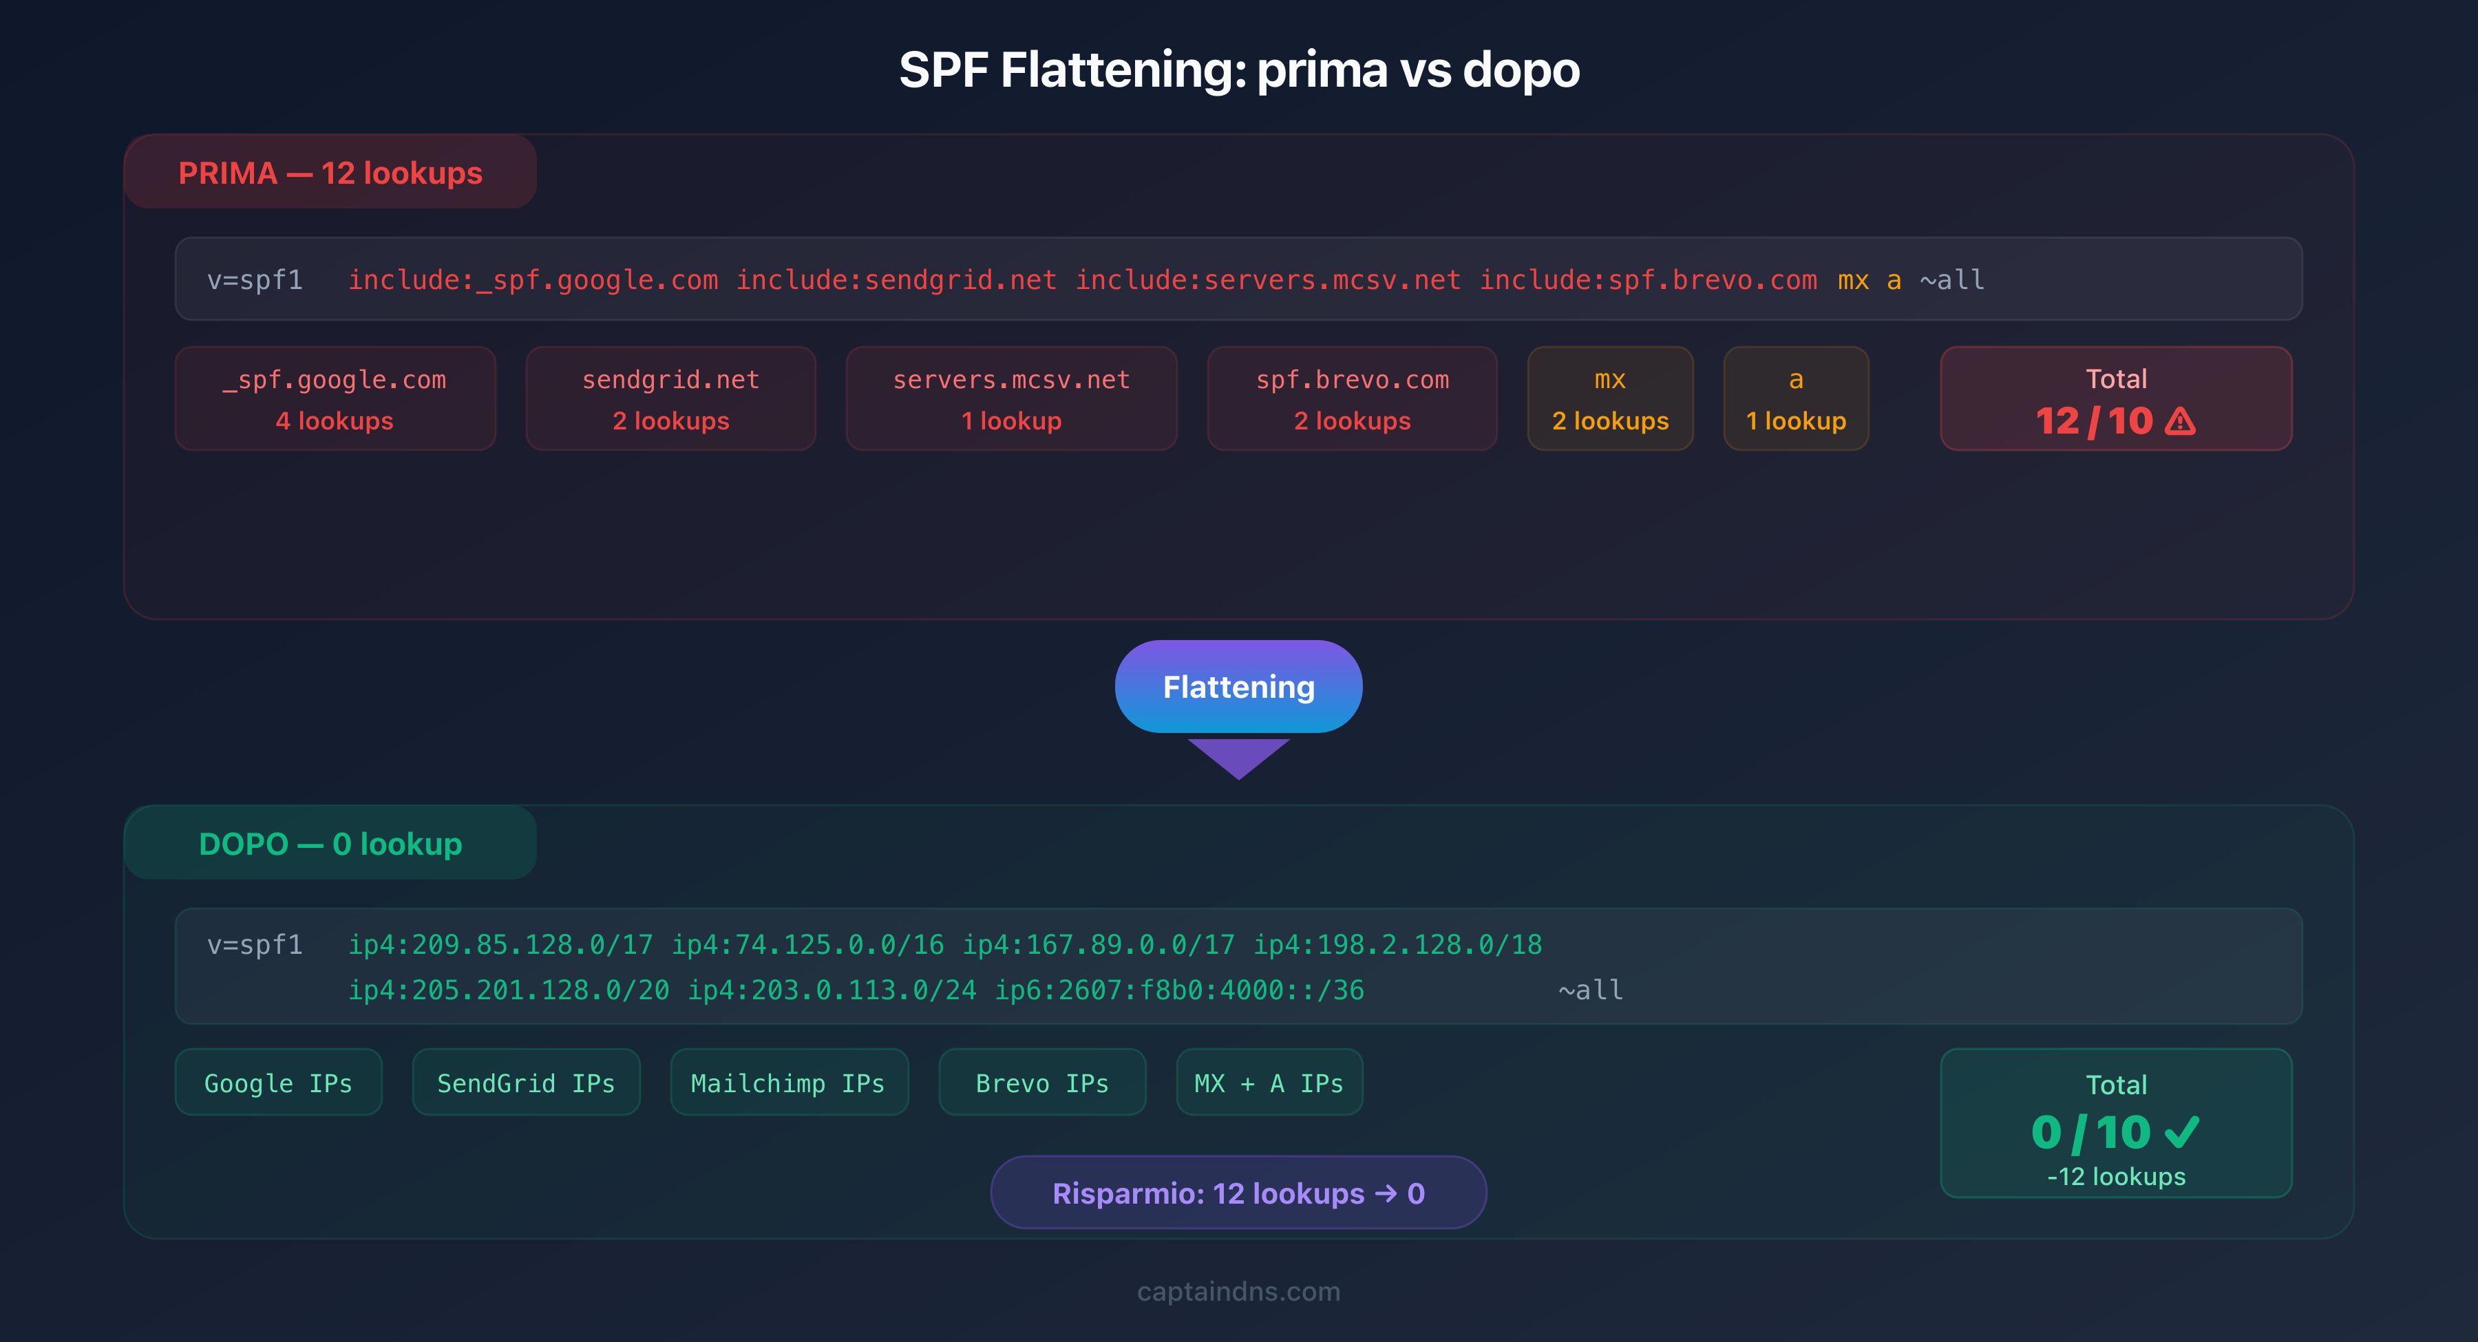Select the Flattening arrow badge
Image resolution: width=2478 pixels, height=1342 pixels.
point(1239,687)
